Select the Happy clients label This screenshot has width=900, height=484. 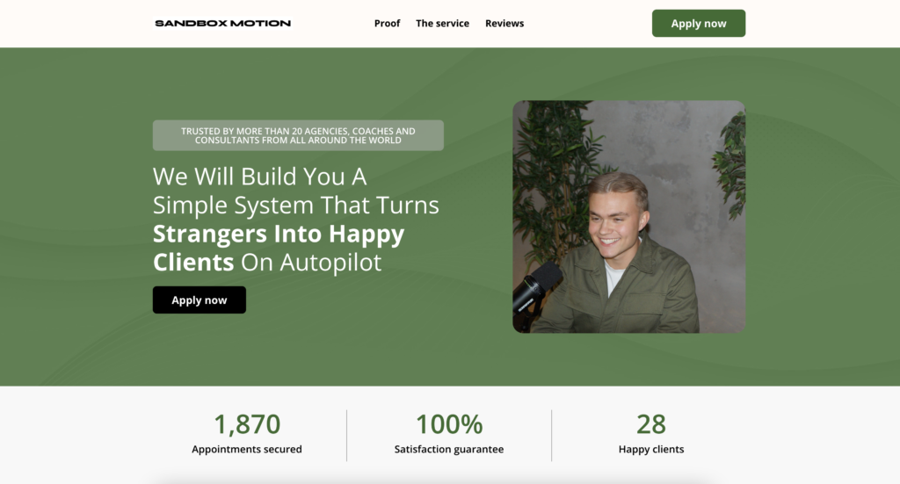(651, 449)
